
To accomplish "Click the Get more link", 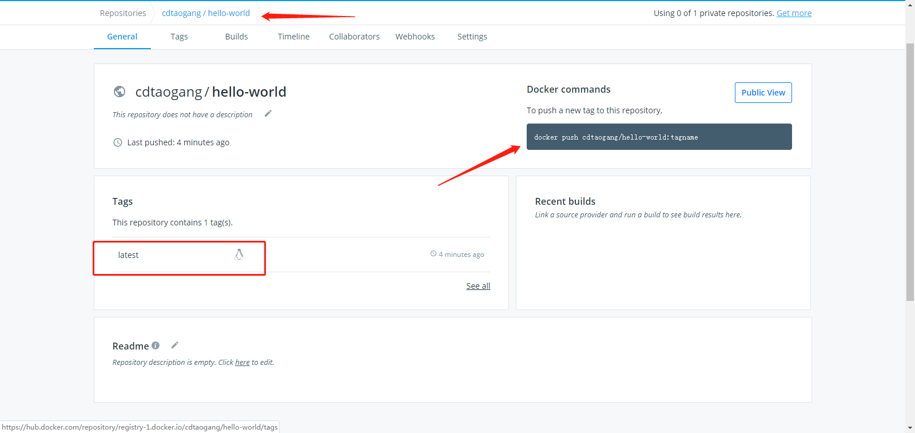I will 794,13.
